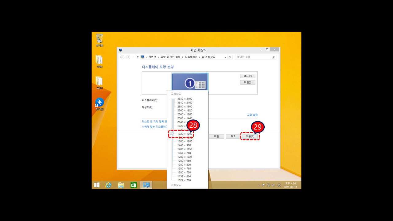
Task: Open the Windows Store taskbar icon
Action: click(134, 185)
